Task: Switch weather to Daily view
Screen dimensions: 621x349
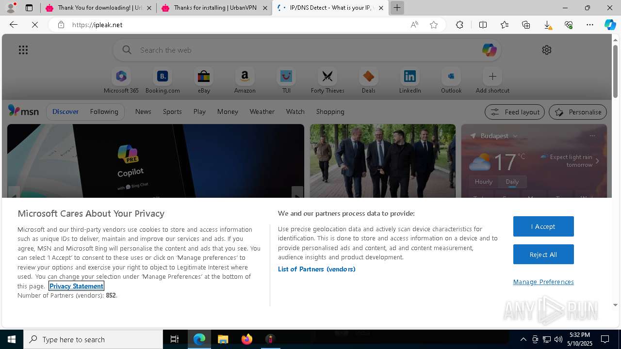Action: tap(512, 182)
